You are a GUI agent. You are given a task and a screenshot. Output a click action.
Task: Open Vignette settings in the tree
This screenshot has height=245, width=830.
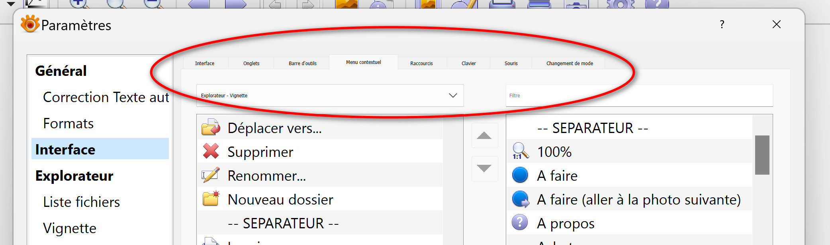(x=70, y=228)
